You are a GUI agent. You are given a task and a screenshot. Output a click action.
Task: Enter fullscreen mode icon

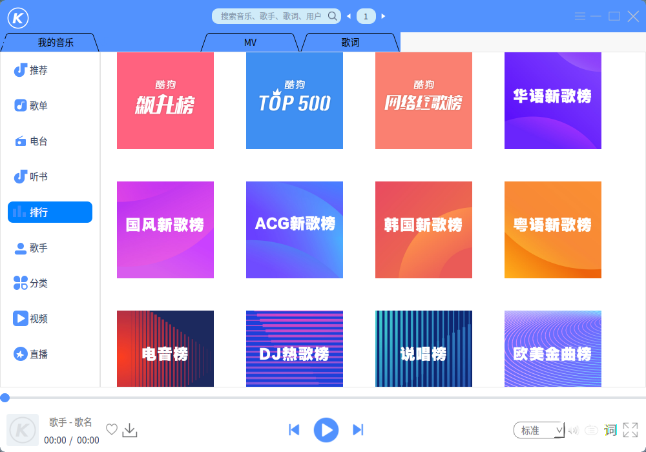click(630, 430)
